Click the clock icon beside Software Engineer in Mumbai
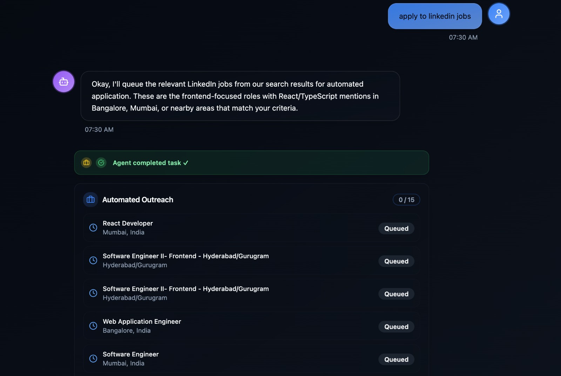Screen dimensions: 561x376 coord(93,358)
